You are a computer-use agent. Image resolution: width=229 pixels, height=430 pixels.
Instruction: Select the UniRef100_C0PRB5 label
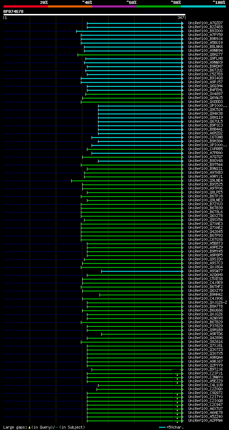205,149
